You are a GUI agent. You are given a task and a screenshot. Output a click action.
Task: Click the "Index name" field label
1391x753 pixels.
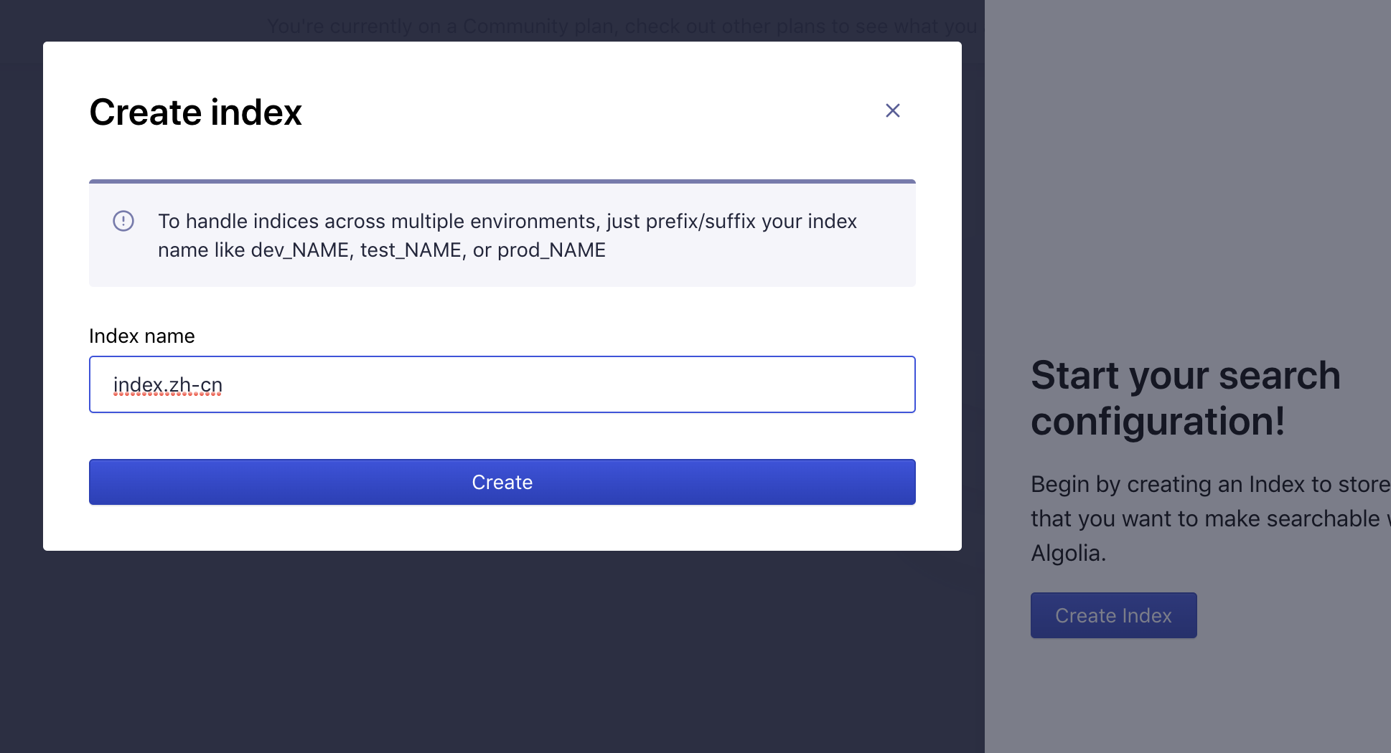tap(142, 336)
